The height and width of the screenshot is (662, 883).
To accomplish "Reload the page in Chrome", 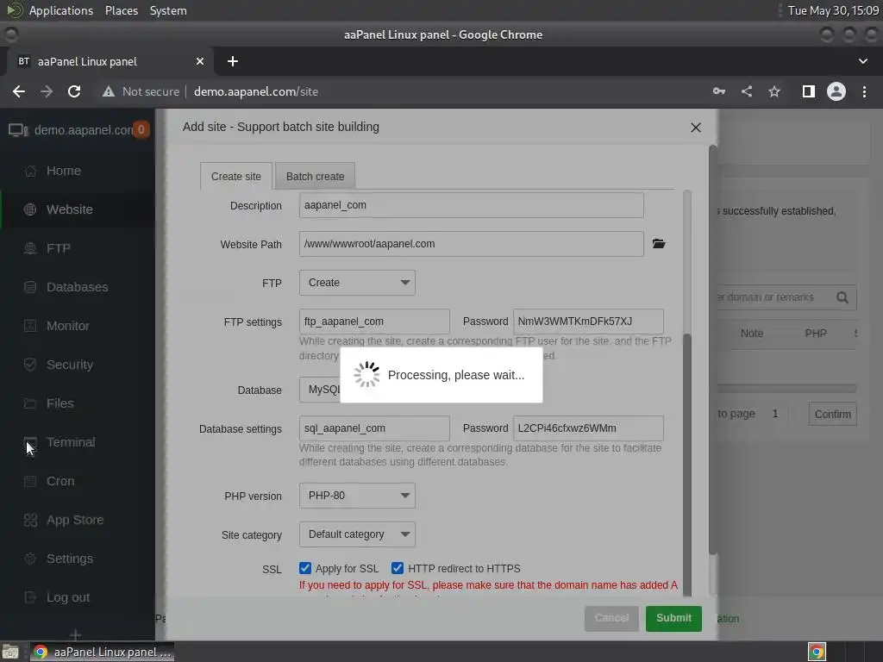I will click(x=74, y=91).
